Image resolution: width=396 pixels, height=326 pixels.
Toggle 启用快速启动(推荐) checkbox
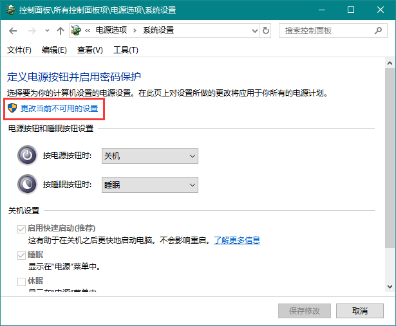21,229
